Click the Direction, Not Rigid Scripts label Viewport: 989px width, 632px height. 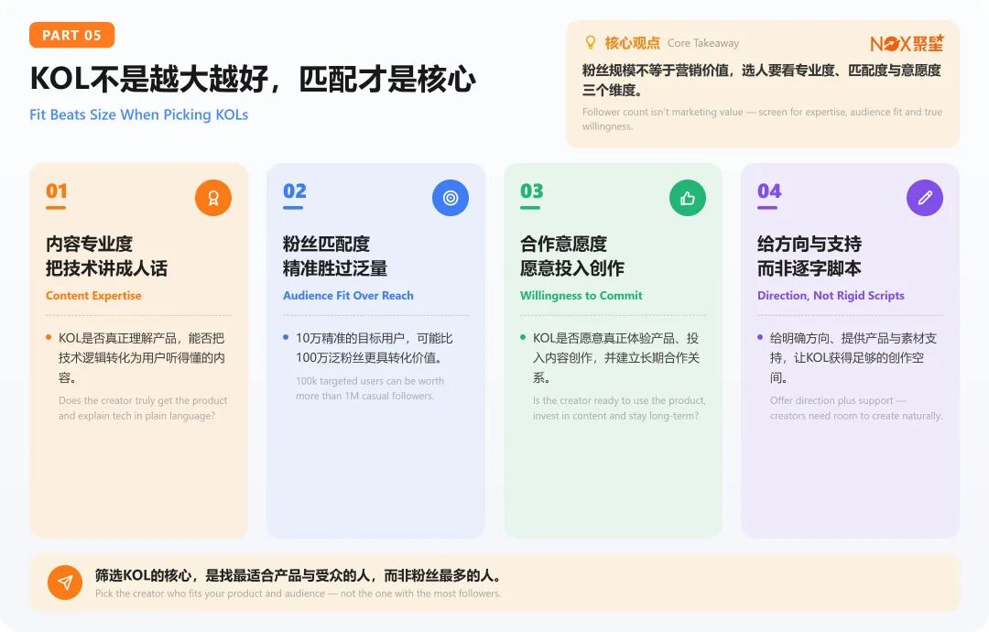pos(831,295)
